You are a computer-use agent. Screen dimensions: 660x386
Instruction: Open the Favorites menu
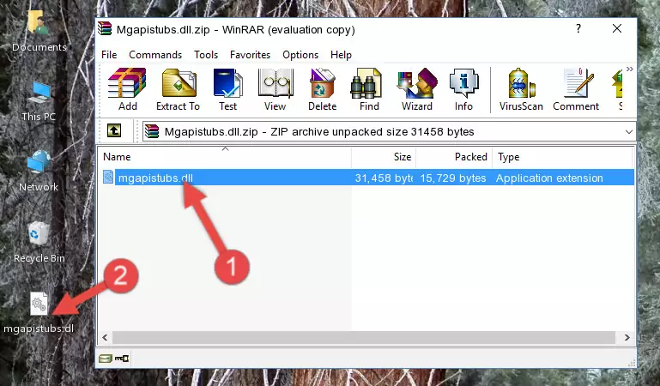(x=250, y=55)
